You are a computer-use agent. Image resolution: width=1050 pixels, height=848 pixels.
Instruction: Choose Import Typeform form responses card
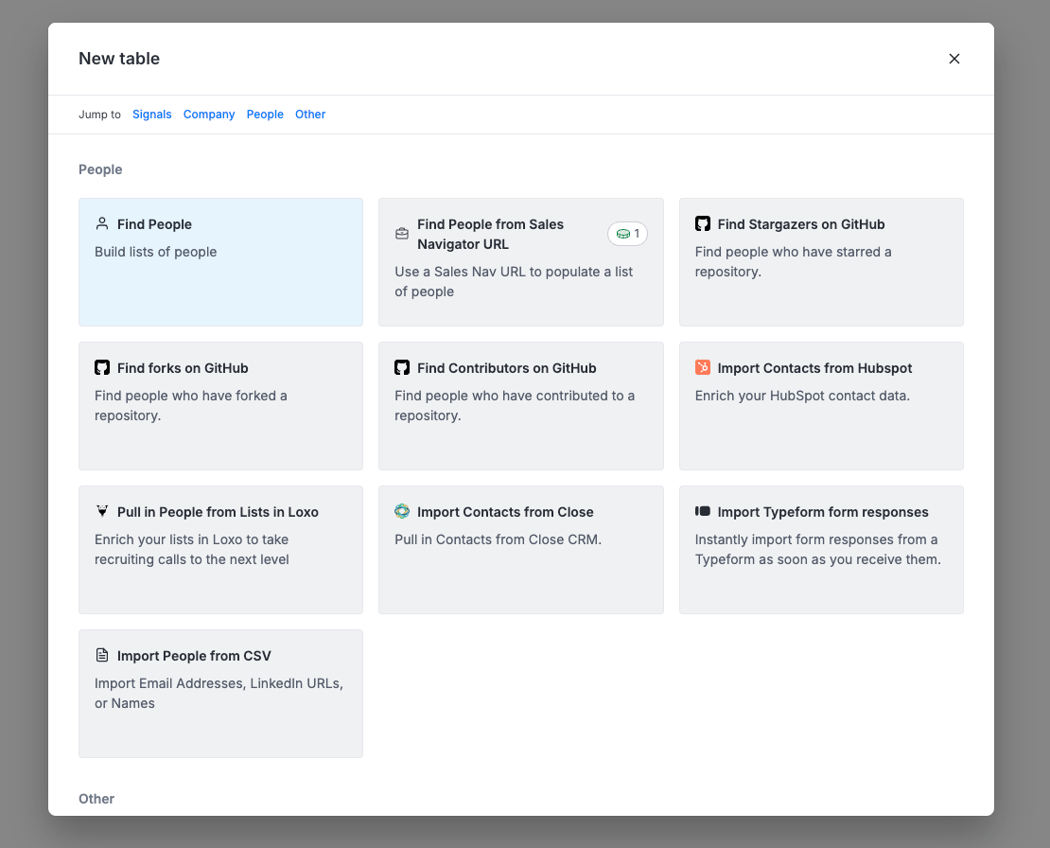[821, 550]
